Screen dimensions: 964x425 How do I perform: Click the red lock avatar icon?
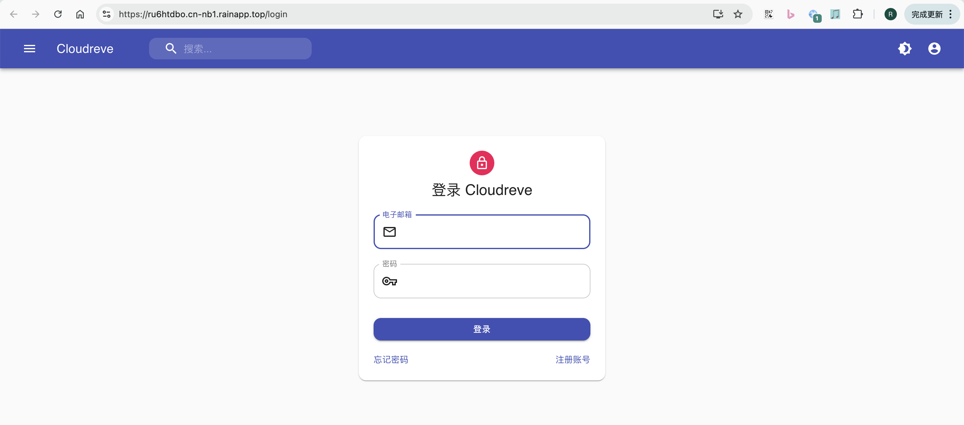[x=482, y=163]
